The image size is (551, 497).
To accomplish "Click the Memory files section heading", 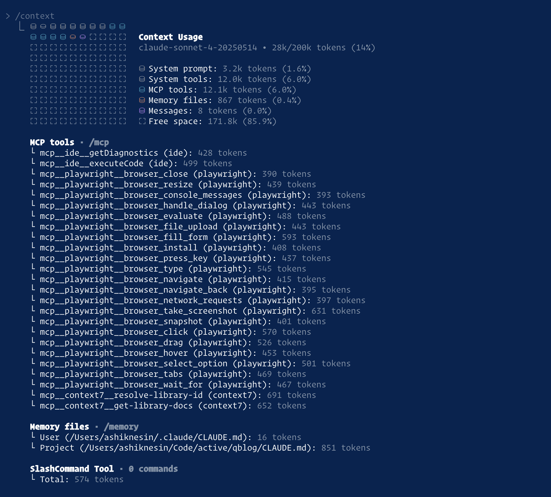I will 60,427.
